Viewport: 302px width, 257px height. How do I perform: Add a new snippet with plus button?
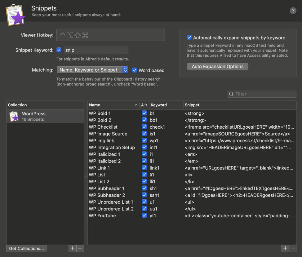point(285,248)
